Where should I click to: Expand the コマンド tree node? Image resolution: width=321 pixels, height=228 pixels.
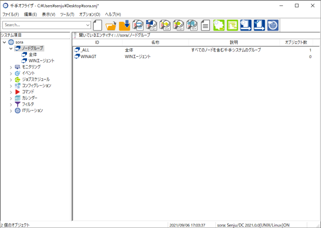coord(11,92)
